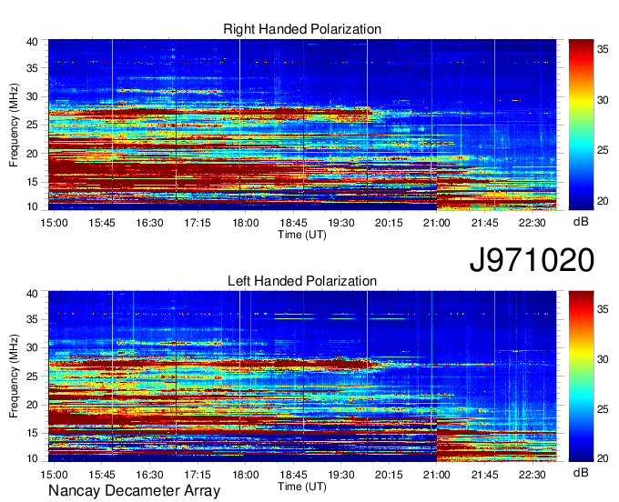Click the Left Handed Polarization spectrogram
This screenshot has width=619, height=502.
tap(302, 376)
